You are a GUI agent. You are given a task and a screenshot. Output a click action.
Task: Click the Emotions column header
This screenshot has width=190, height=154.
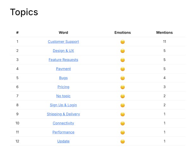coord(123,33)
